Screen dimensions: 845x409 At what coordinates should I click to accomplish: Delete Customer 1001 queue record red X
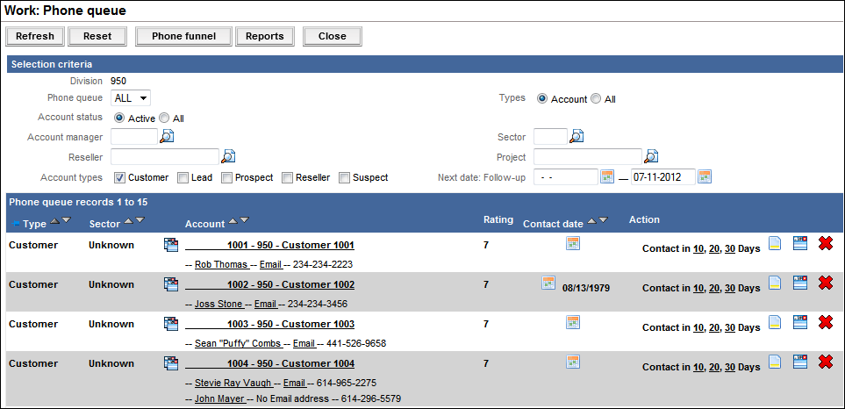click(x=825, y=243)
